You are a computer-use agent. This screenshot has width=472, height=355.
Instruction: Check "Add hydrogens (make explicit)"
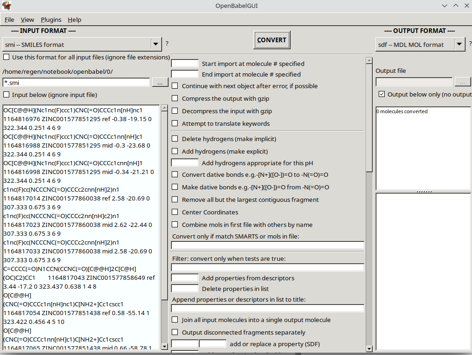175,151
